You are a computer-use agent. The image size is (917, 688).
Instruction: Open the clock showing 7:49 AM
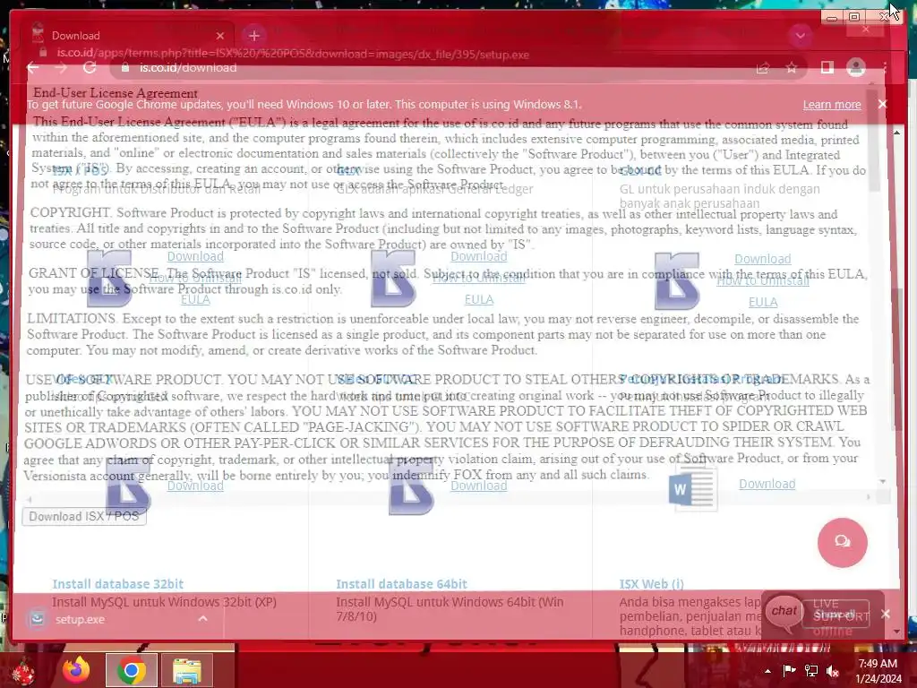point(878,671)
